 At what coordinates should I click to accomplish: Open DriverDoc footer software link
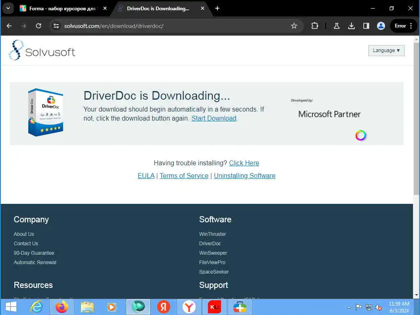click(x=210, y=244)
